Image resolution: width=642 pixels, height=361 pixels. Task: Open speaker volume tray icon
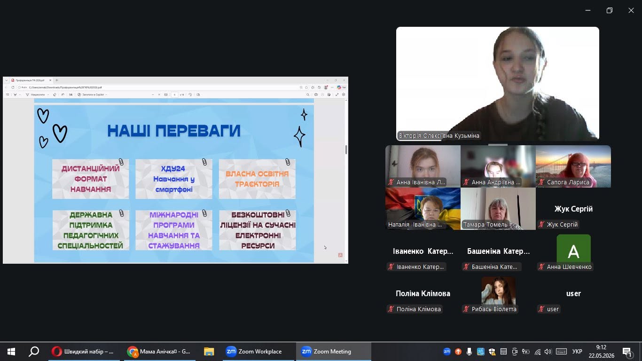coord(548,352)
